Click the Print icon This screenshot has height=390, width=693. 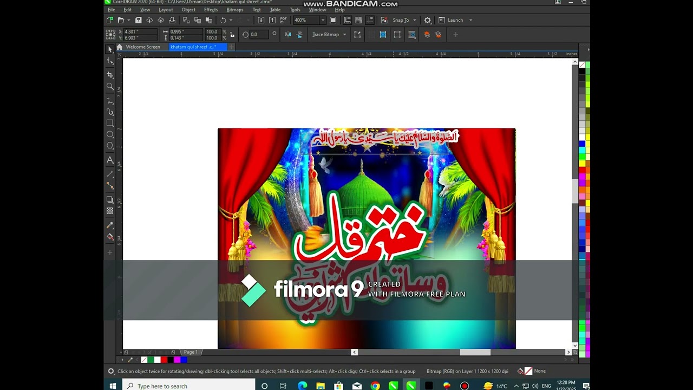click(172, 20)
